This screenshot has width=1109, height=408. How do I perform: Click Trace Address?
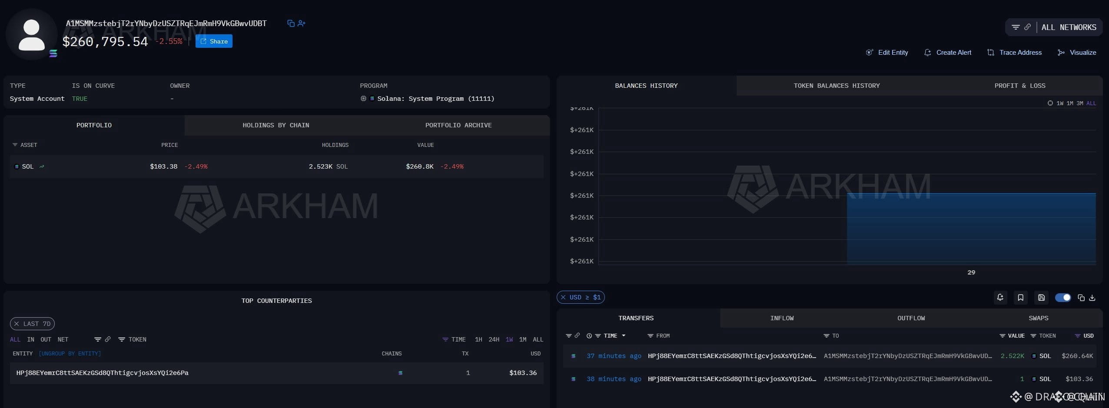point(1014,53)
